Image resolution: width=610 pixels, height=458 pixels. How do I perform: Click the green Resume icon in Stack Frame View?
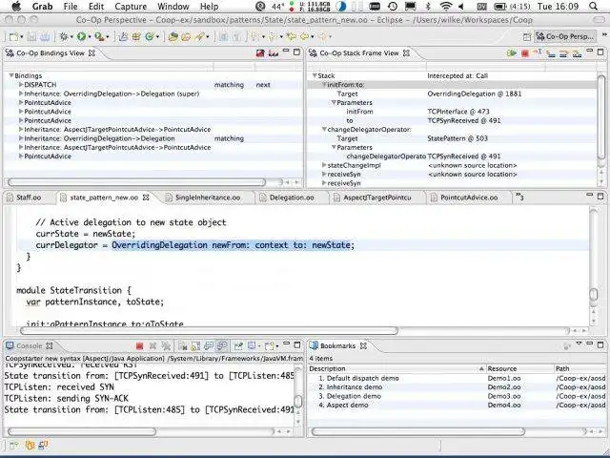(512, 53)
